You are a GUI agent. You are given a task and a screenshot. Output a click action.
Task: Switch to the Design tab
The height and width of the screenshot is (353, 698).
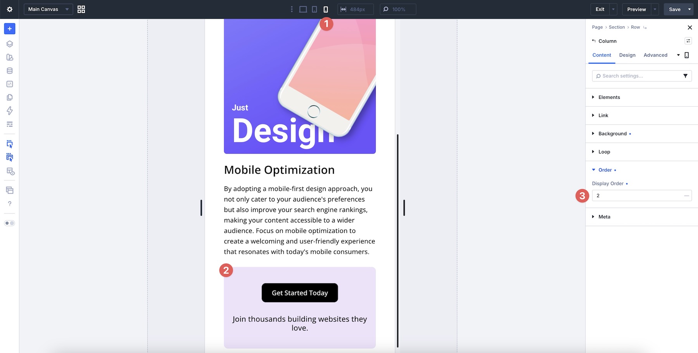click(x=627, y=55)
